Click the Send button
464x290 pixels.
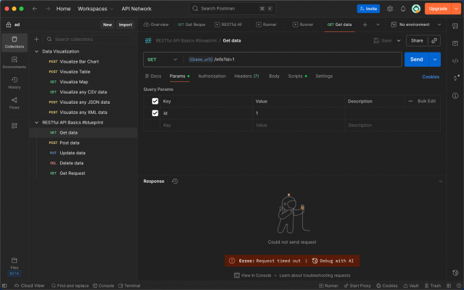[416, 59]
